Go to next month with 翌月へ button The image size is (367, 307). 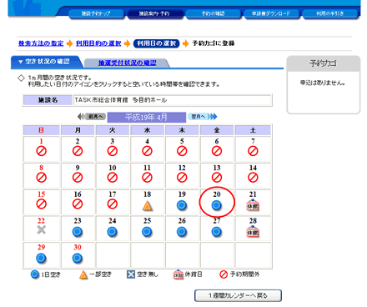click(x=203, y=117)
